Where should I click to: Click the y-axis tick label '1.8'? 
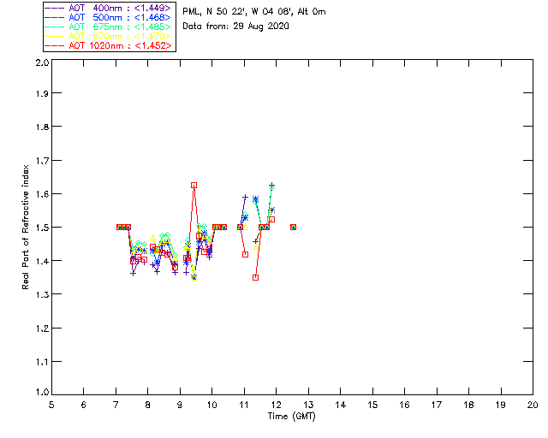[x=42, y=127]
